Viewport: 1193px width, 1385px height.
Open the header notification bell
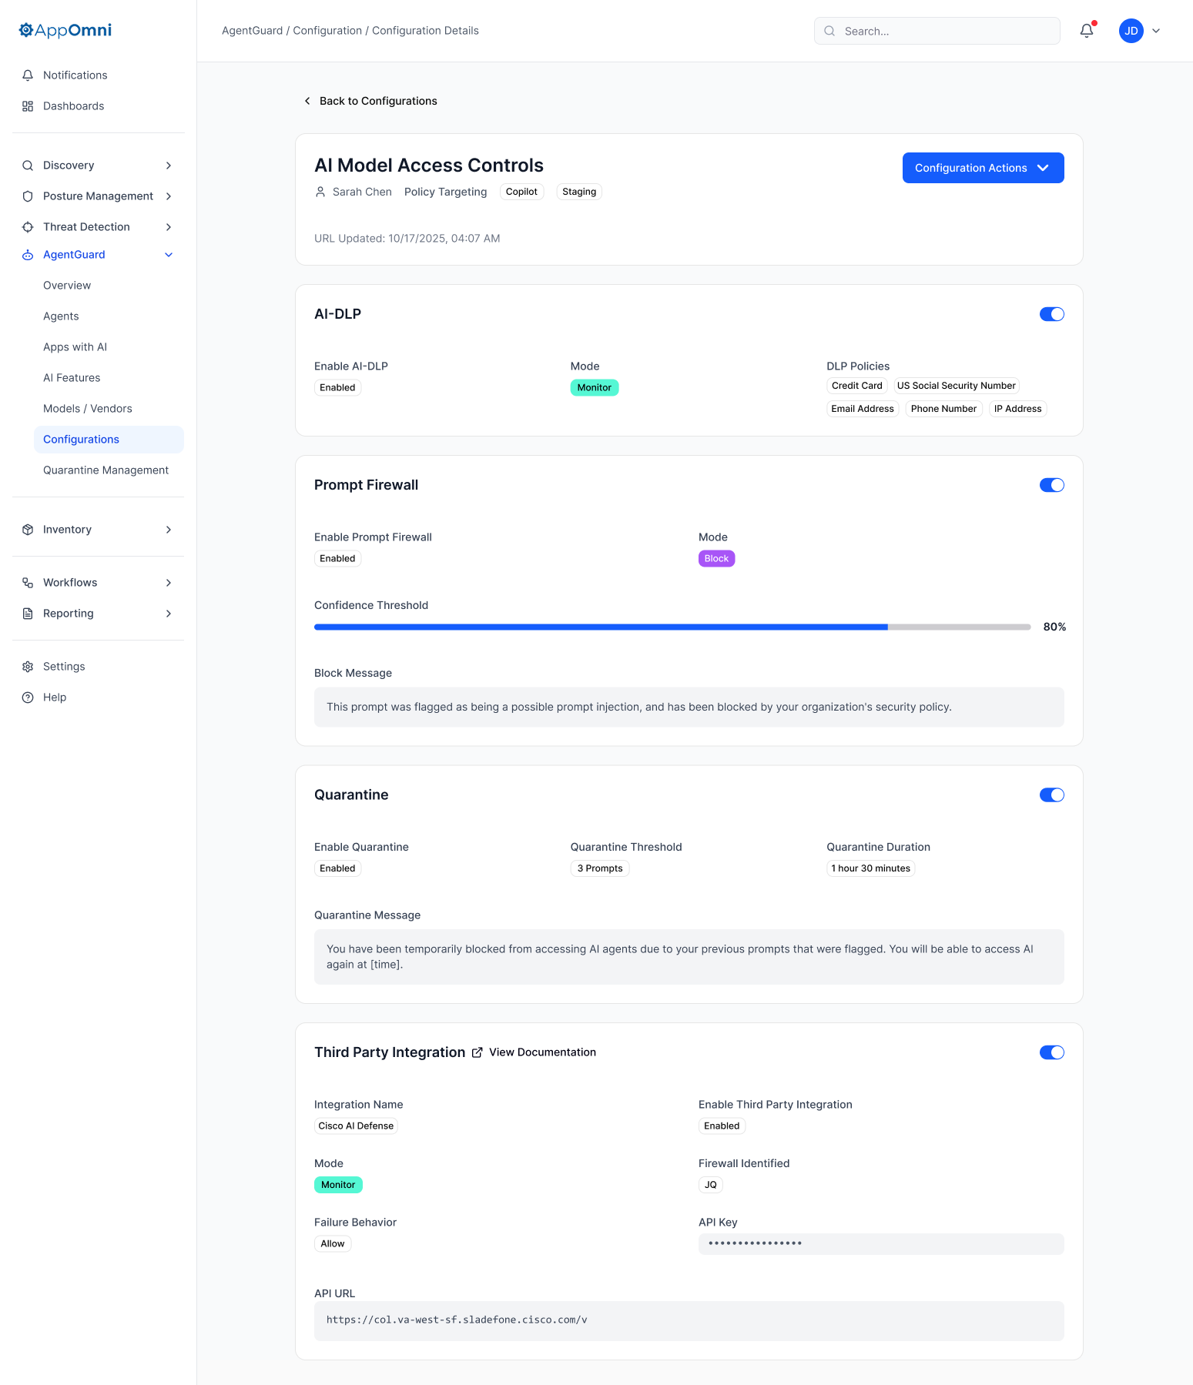pos(1087,31)
